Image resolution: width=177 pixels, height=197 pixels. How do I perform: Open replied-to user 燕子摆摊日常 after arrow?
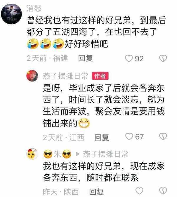click(x=106, y=154)
